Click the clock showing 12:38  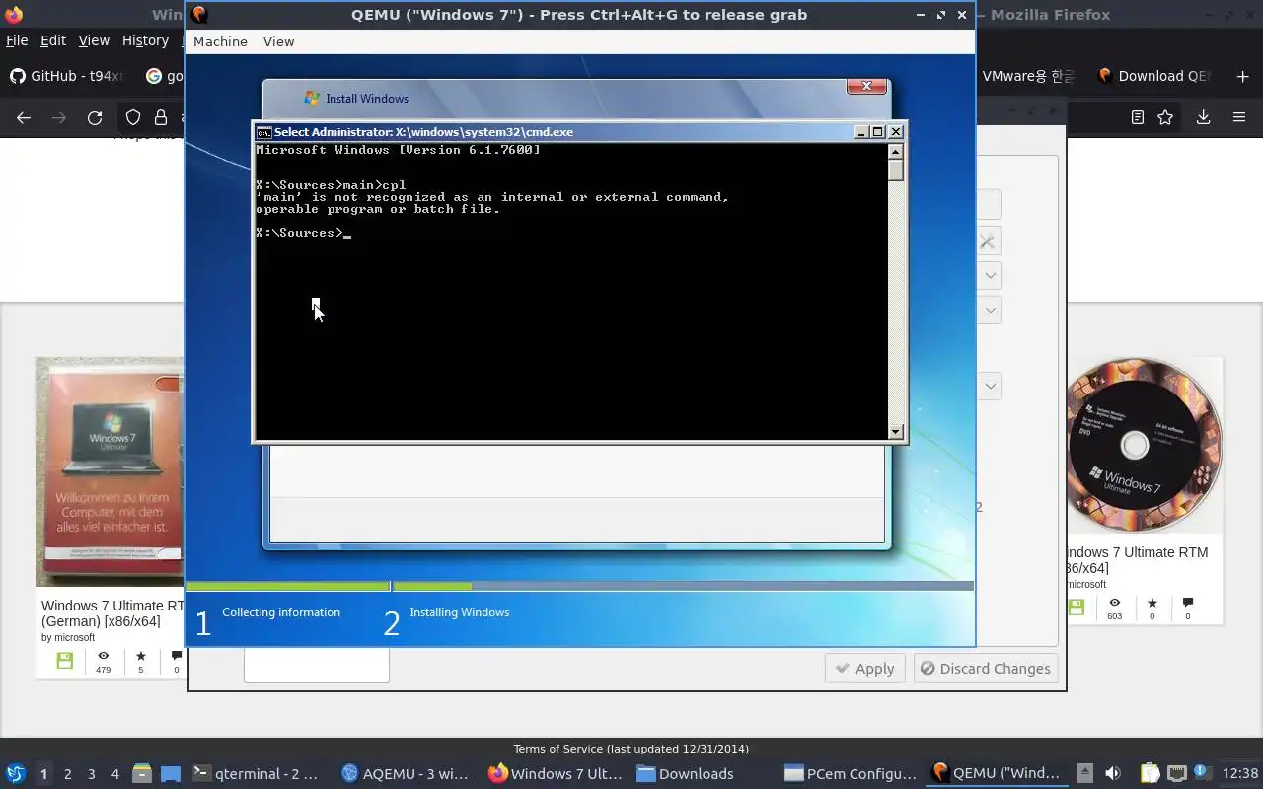(x=1239, y=773)
